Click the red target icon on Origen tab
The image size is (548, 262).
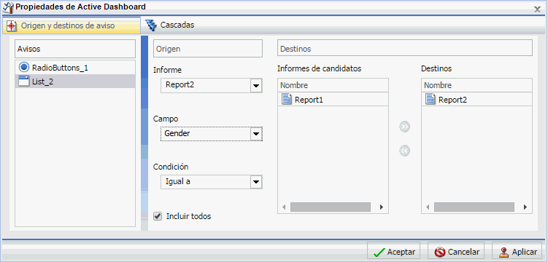click(x=12, y=25)
